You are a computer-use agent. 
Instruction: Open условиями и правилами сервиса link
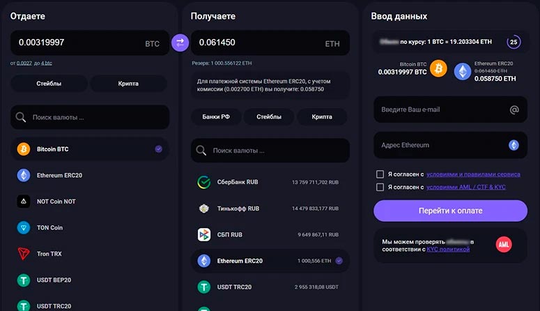(473, 174)
